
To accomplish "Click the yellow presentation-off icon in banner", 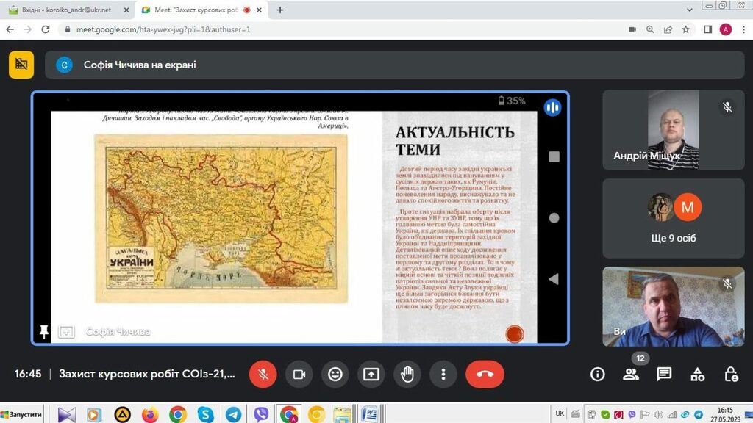I will click(21, 65).
